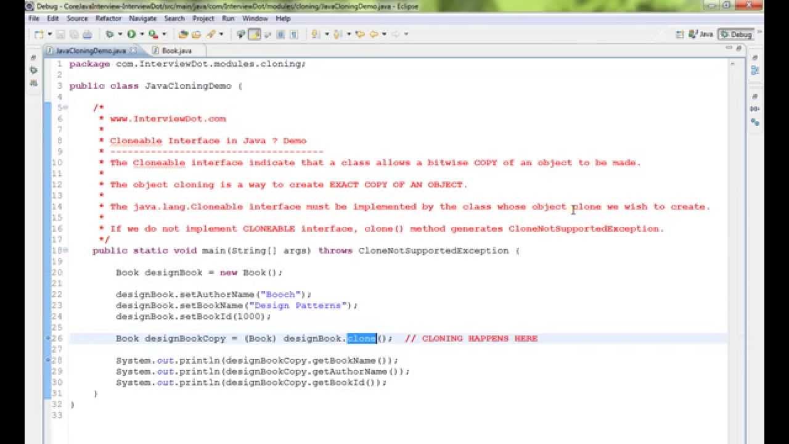The height and width of the screenshot is (444, 789).
Task: Close the JavaCloningDemo.java tab
Action: [134, 50]
